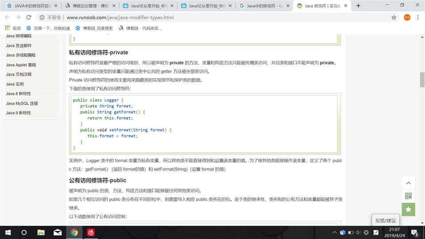Open the Windows Start menu

tap(8, 232)
